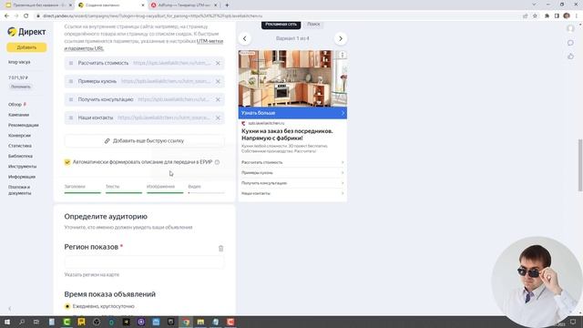Click the page vertical scrollbar
Screen dimensions: 583x328
[579, 166]
